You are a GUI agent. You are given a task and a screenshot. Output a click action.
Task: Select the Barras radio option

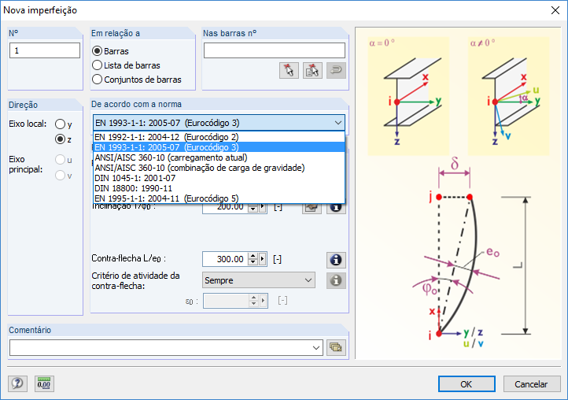pos(97,51)
